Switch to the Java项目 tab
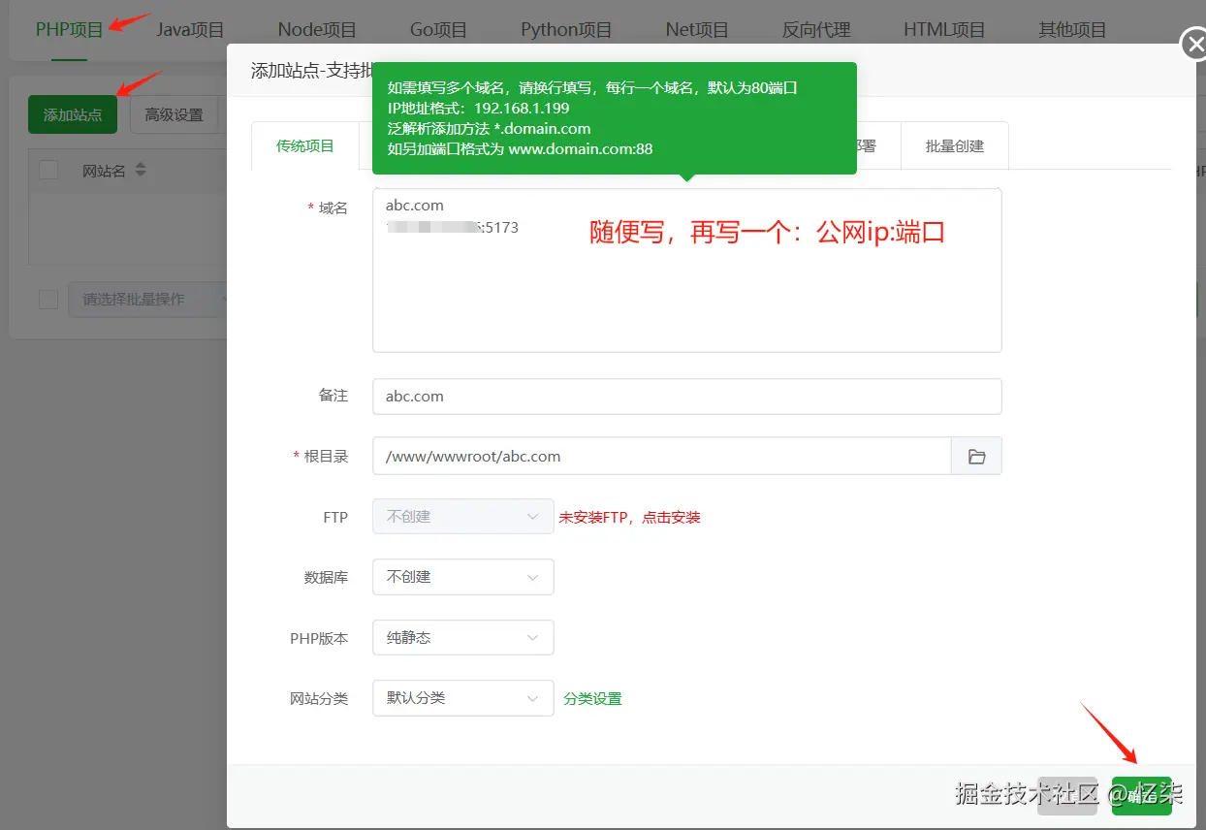The image size is (1206, 830). (x=190, y=30)
